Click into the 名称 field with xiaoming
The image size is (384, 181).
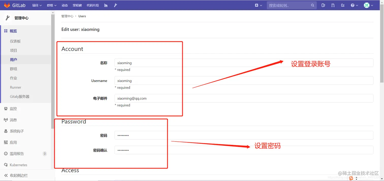(244, 63)
